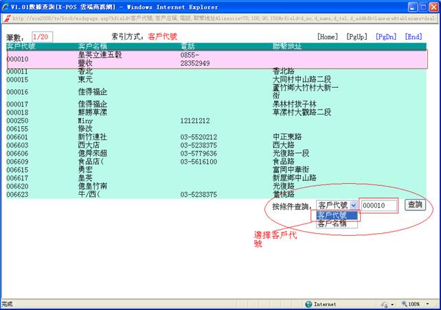
Task: Click the [Home] first page link
Action: point(327,36)
